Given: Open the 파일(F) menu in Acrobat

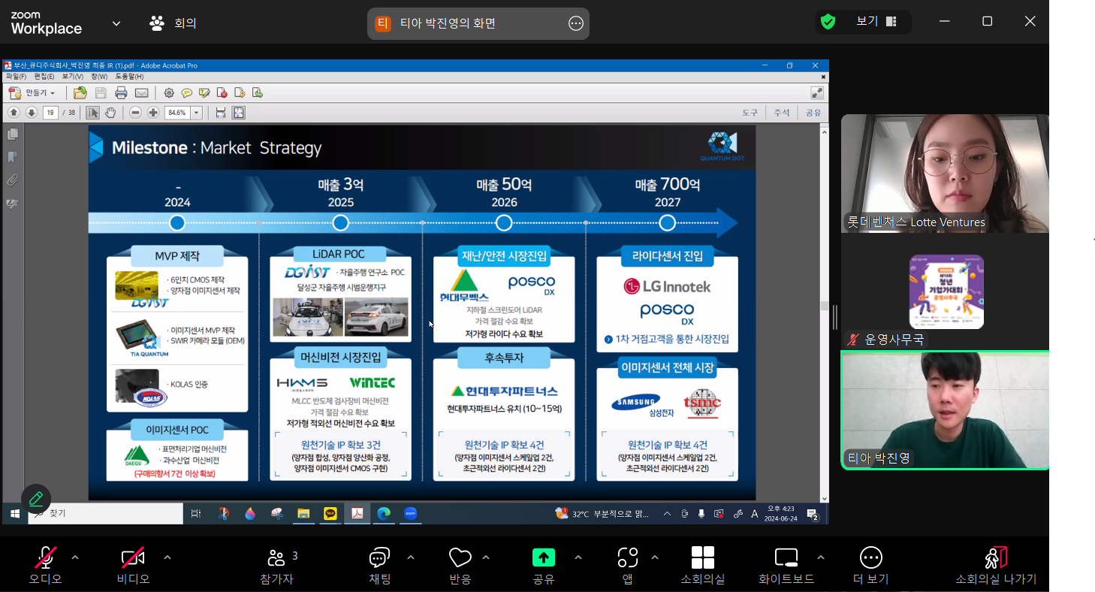Looking at the screenshot, I should tap(16, 77).
